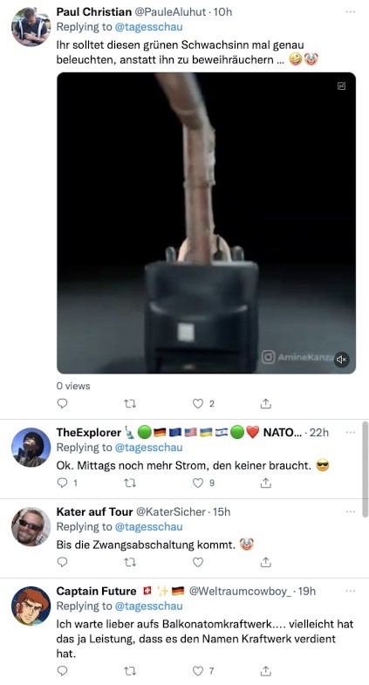This screenshot has height=685, width=369.
Task: Like TheExplorer's tweet with 9 likes
Action: click(x=198, y=483)
